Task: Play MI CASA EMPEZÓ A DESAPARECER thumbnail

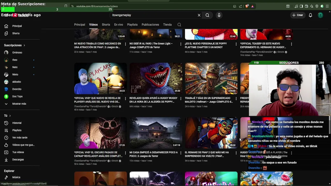Action: [156, 133]
